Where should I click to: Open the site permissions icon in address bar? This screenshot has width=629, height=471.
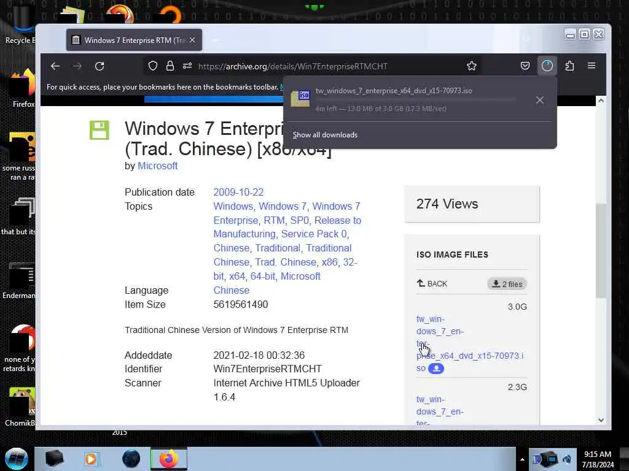187,66
